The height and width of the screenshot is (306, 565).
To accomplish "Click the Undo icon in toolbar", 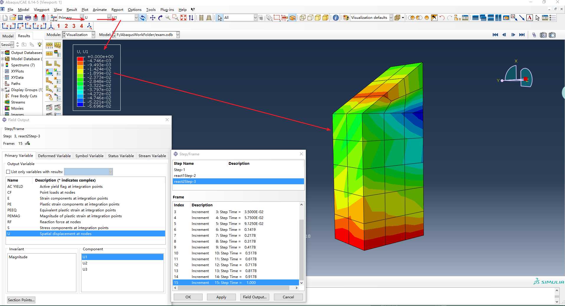I will pos(442,18).
